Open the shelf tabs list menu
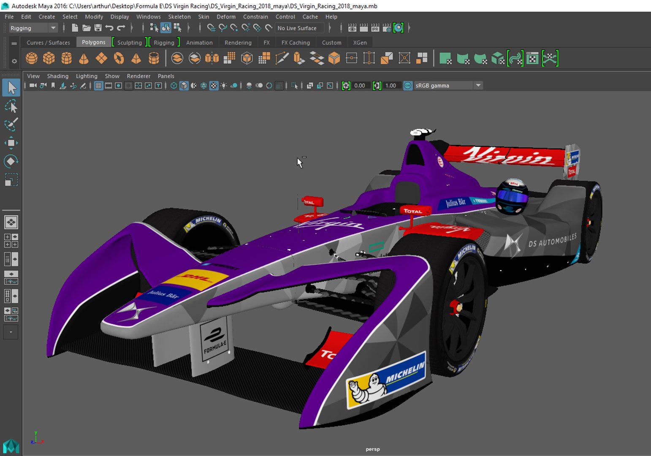The height and width of the screenshot is (456, 651). pos(14,43)
